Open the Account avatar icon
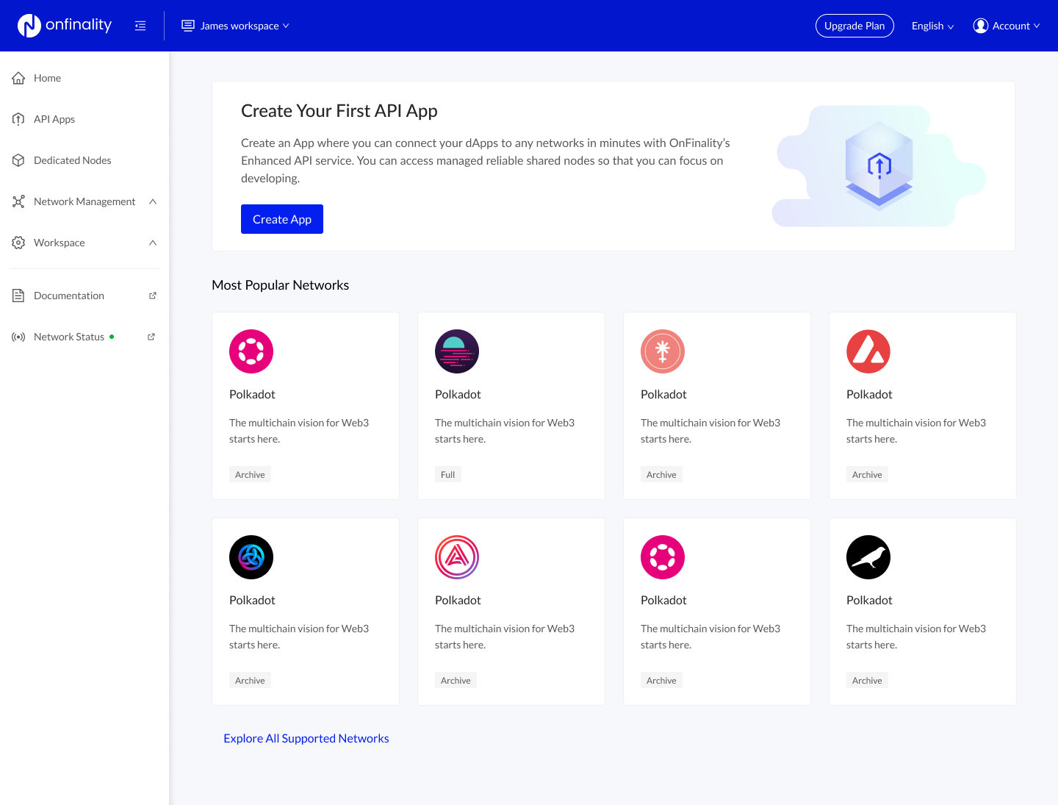Screen dimensions: 1058x805 click(981, 26)
